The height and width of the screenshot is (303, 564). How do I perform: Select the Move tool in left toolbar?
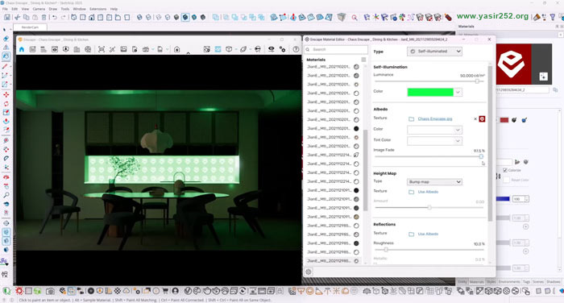point(6,94)
